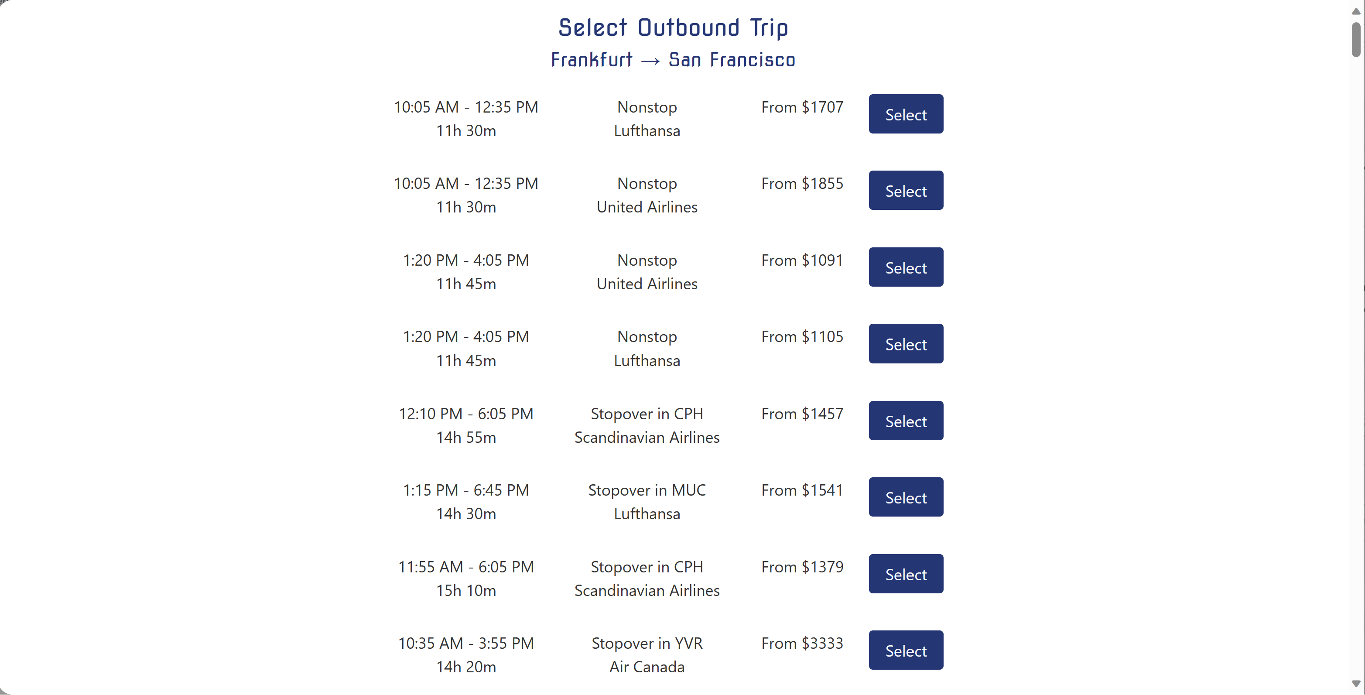Select the $1091 United Airlines nonstop

pos(906,267)
